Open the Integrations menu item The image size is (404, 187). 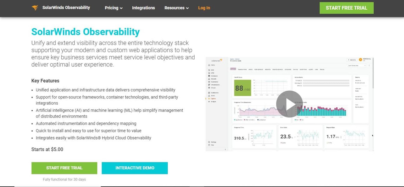pos(143,8)
